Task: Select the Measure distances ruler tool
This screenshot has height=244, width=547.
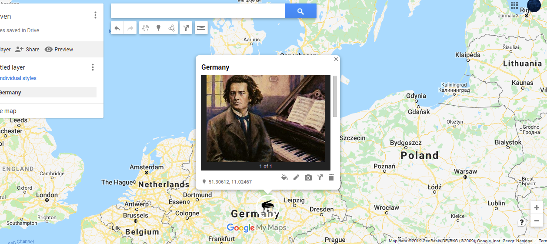Action: [201, 28]
